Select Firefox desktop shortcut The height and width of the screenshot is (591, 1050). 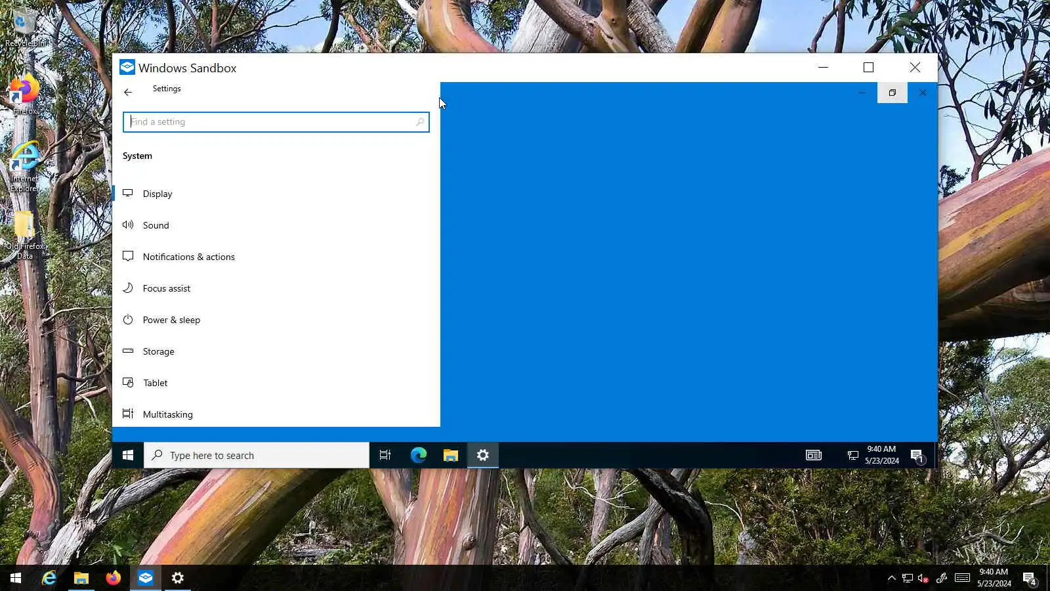(x=25, y=95)
